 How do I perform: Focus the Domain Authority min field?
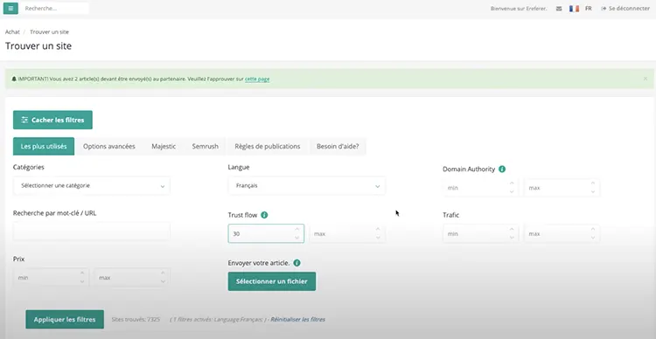coord(481,188)
